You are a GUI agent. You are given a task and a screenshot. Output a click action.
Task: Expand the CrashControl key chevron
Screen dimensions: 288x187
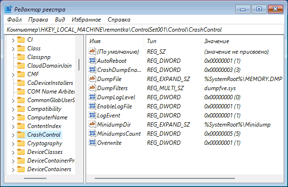[x=13, y=135]
